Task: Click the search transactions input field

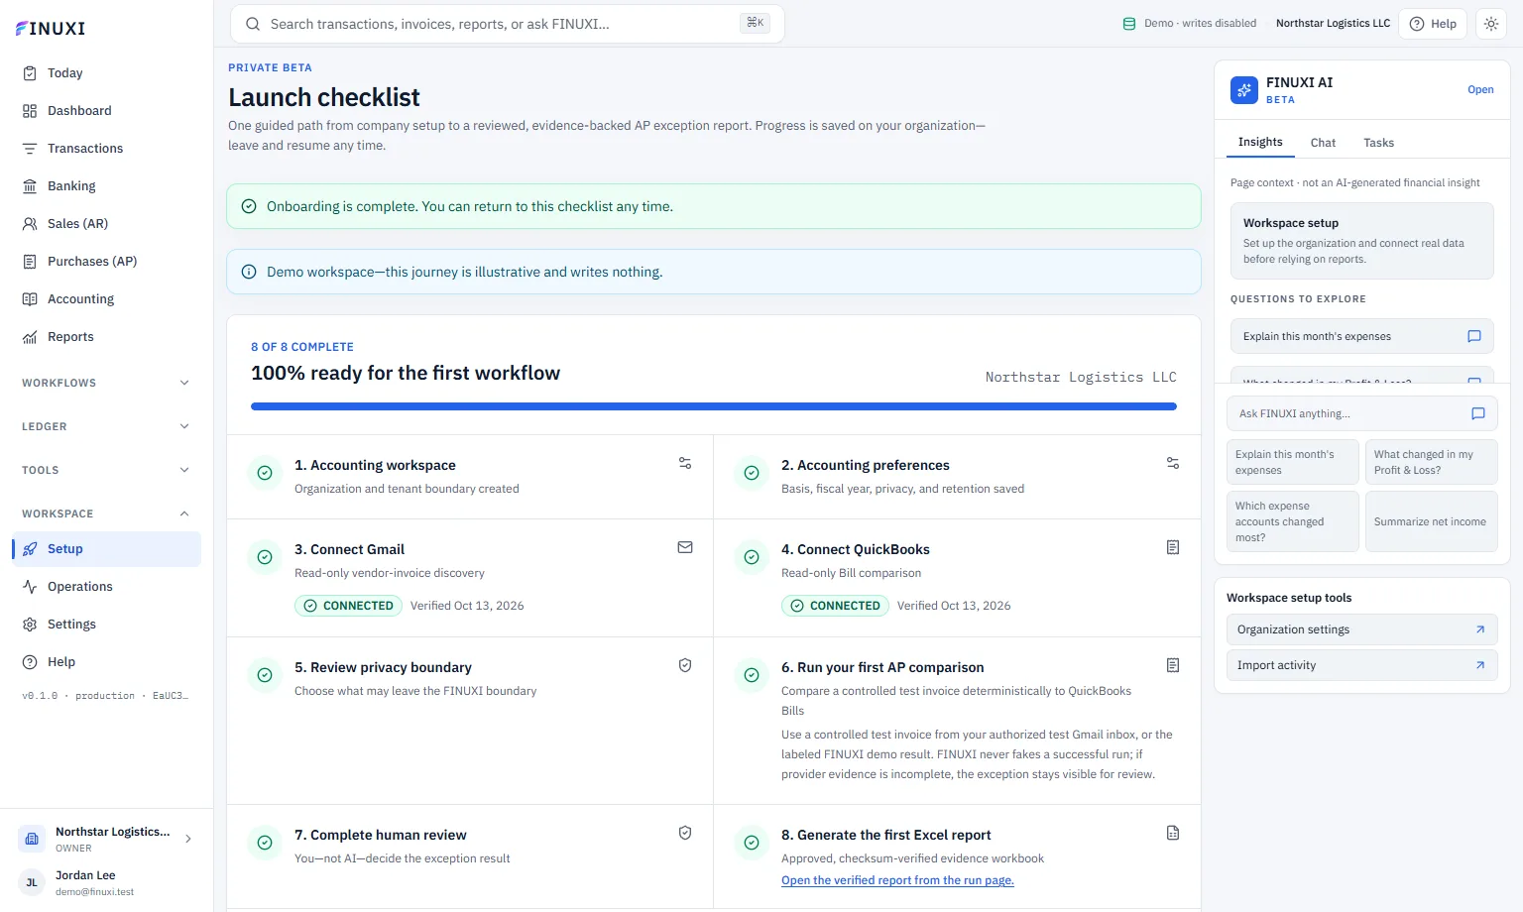Action: 508,24
